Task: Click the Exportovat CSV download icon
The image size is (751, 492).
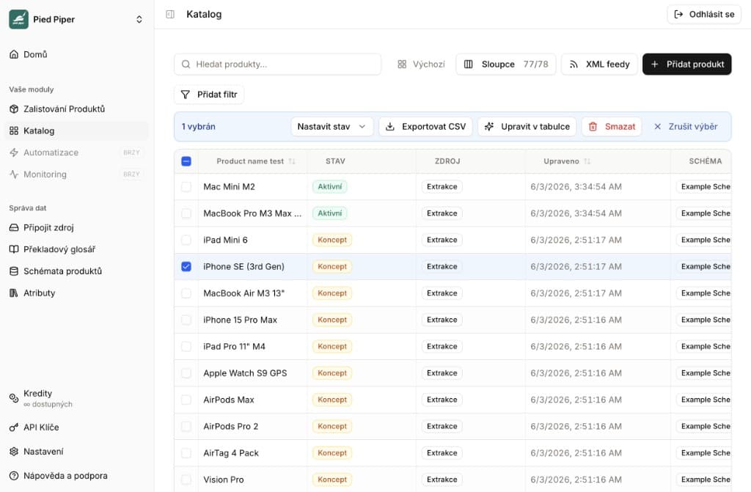Action: [x=390, y=126]
